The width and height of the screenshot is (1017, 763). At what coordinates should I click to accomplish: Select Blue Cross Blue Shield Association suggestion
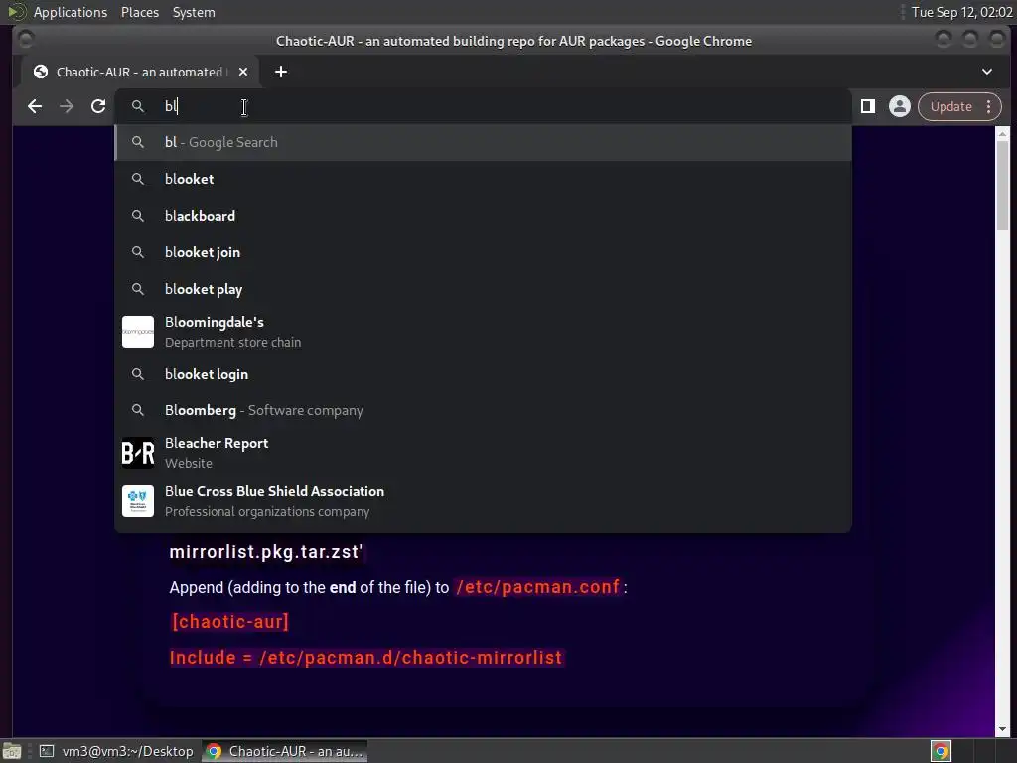click(x=484, y=501)
